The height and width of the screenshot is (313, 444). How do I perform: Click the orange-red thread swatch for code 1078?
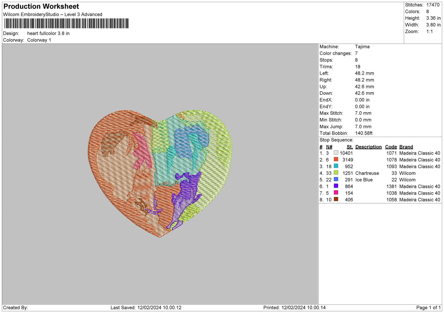[x=336, y=159]
